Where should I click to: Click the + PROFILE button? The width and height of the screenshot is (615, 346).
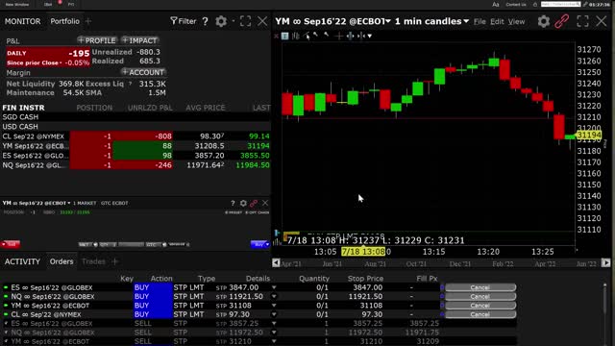[x=97, y=40]
